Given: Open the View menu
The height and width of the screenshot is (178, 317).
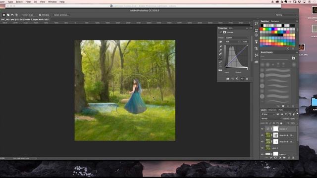Looking at the screenshot, I should click(x=43, y=2).
